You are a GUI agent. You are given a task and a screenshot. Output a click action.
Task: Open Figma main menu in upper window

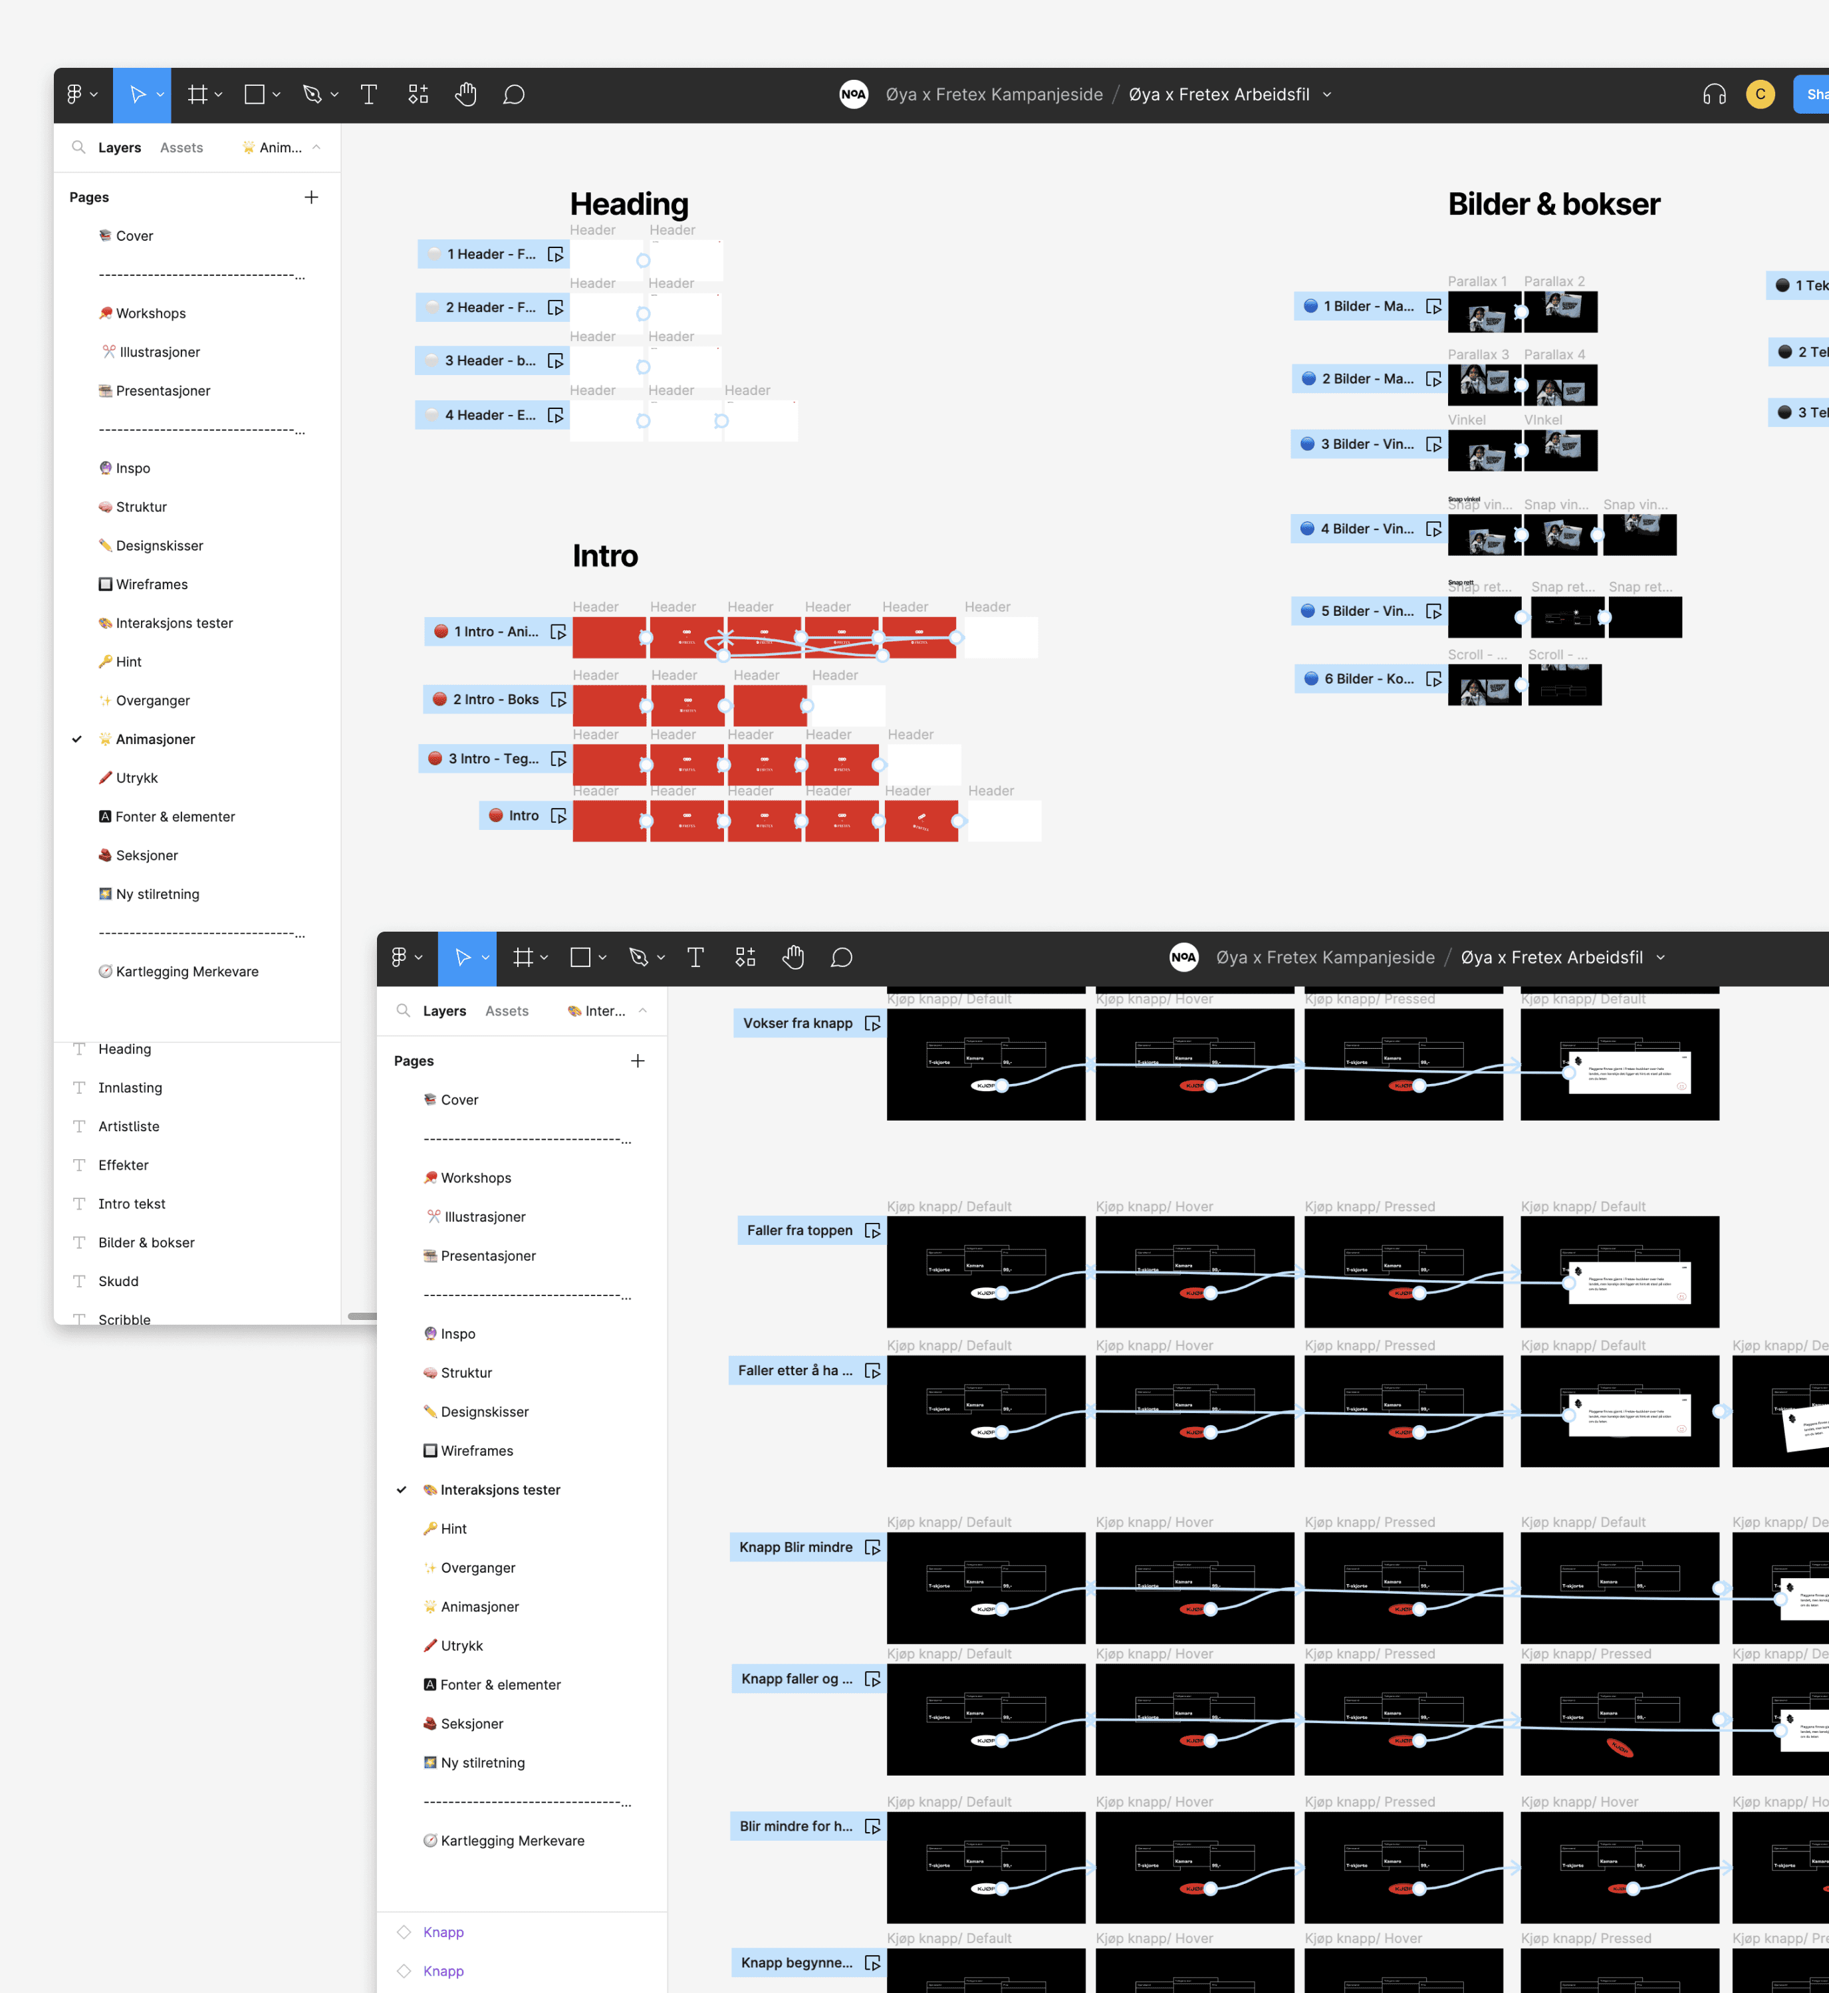75,95
